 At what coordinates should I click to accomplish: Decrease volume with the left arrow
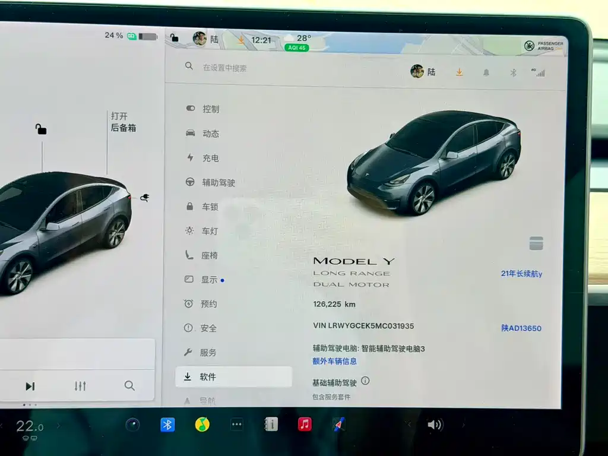pos(408,425)
